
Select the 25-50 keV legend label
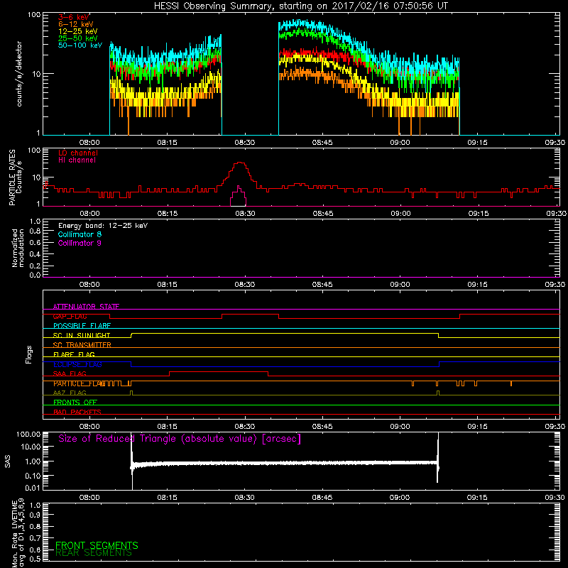[78, 38]
